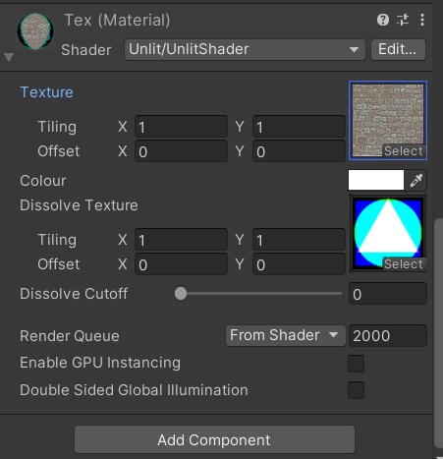The width and height of the screenshot is (443, 459).
Task: Click the blue Texture property label
Action: pyautogui.click(x=46, y=92)
